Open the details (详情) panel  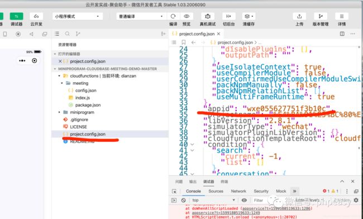(342, 16)
